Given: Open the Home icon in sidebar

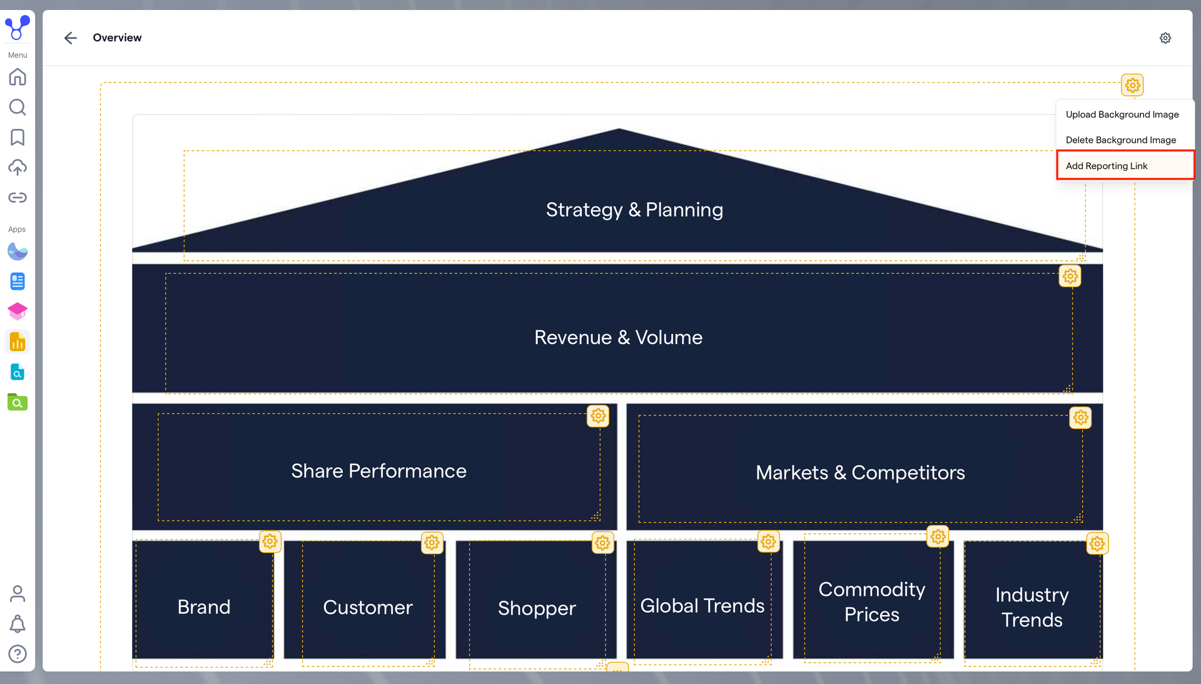Looking at the screenshot, I should 18,77.
